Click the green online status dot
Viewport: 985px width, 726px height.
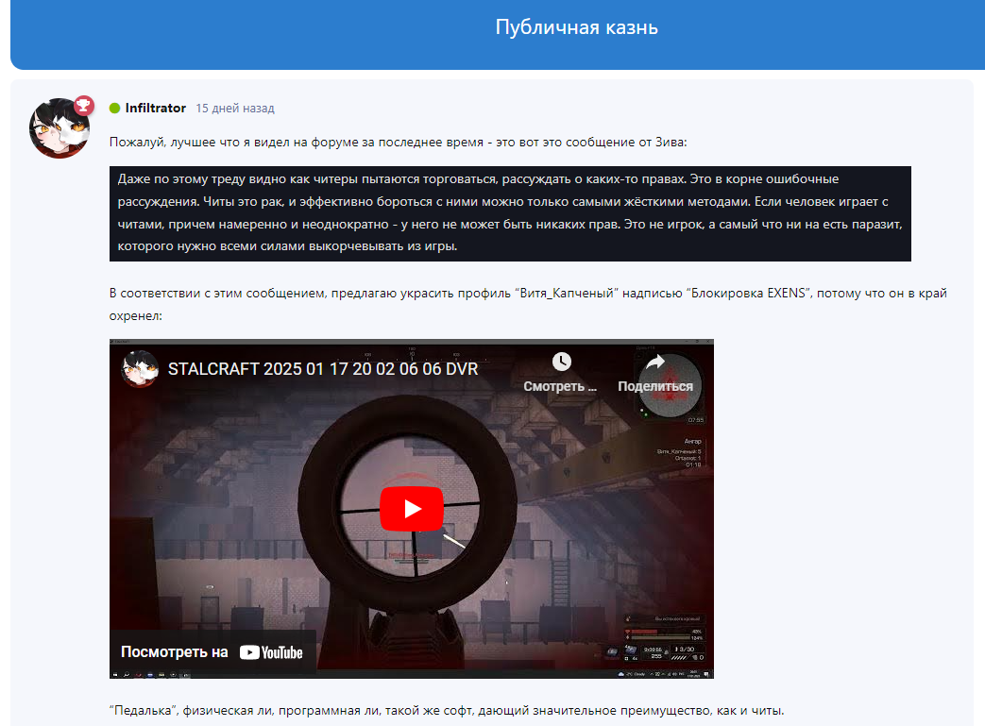click(x=115, y=108)
